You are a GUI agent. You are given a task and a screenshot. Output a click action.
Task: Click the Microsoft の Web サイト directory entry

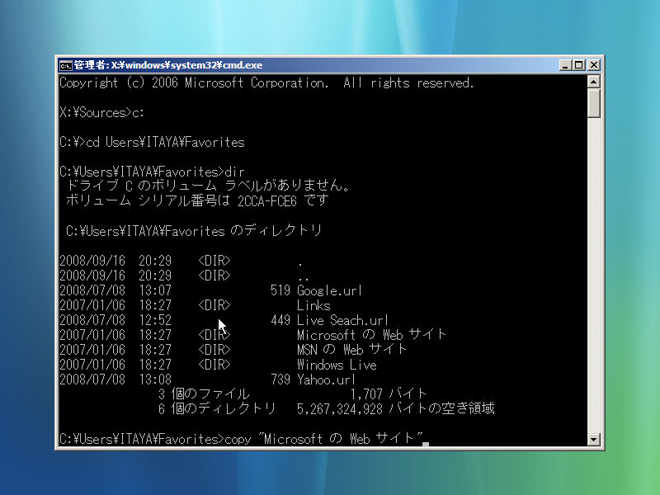[371, 335]
